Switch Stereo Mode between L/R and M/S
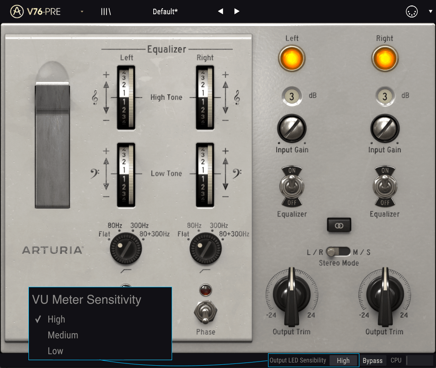The height and width of the screenshot is (368, 436). point(338,252)
